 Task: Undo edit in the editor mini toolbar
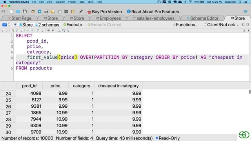(2, 31)
